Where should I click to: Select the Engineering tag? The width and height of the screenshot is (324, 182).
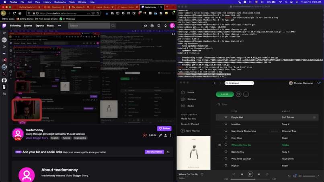(x=80, y=138)
